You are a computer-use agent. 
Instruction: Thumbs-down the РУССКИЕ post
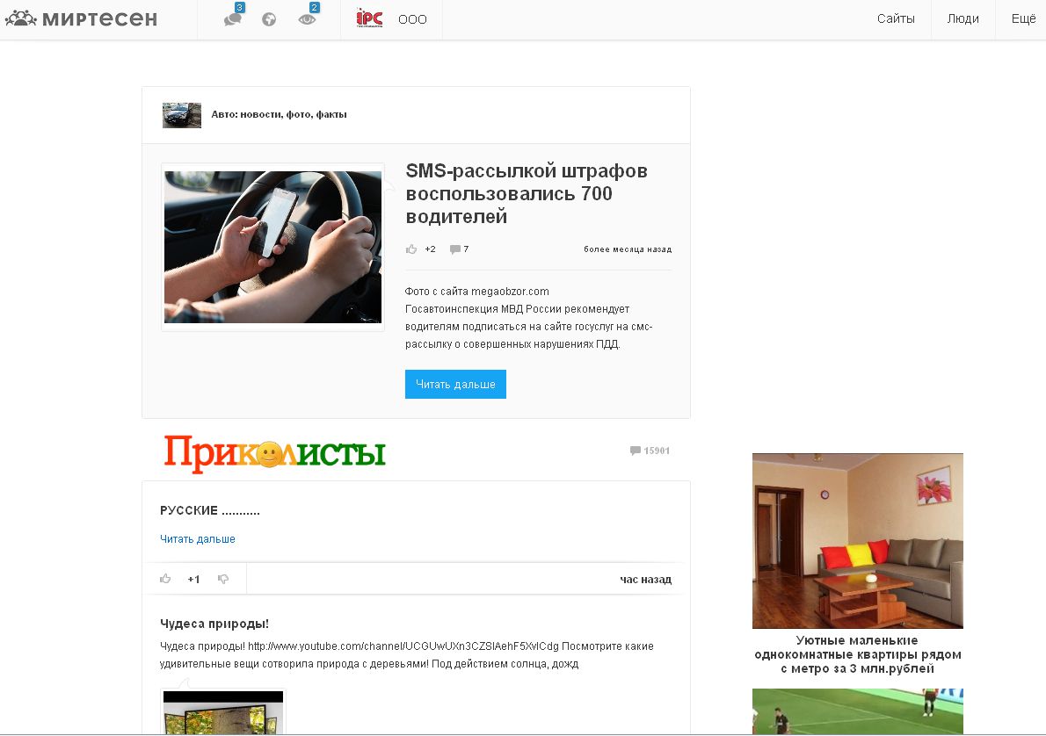click(x=223, y=579)
